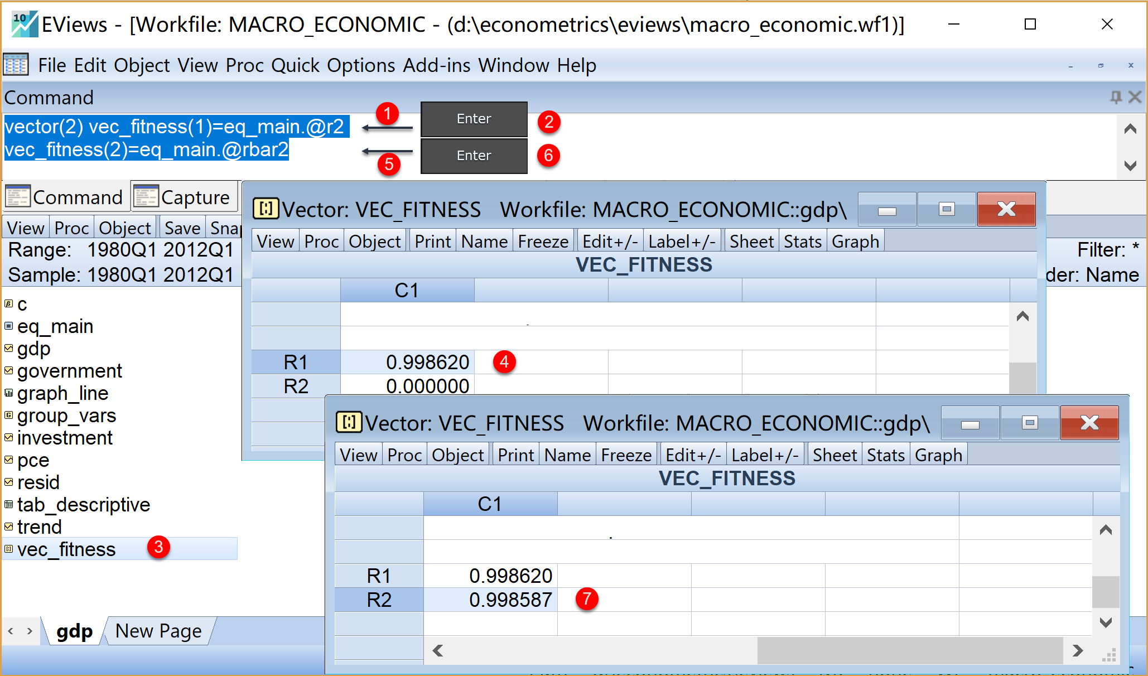Screen dimensions: 1148x676
Task: Click the tab_descriptive table icon
Action: click(8, 505)
